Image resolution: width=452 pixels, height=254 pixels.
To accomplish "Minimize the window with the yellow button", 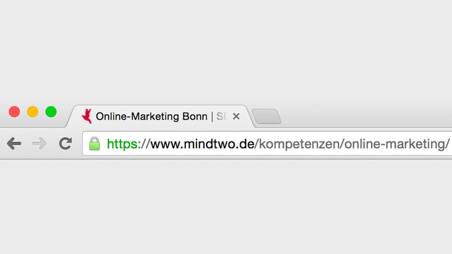I will [x=33, y=112].
